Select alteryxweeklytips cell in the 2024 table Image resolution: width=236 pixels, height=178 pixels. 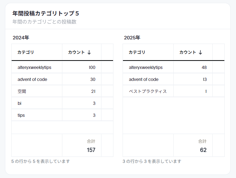(35, 67)
